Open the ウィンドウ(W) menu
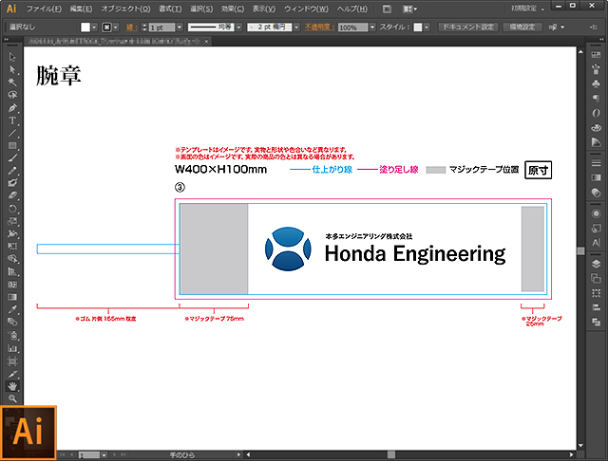Viewport: 608px width, 461px height. 306,9
